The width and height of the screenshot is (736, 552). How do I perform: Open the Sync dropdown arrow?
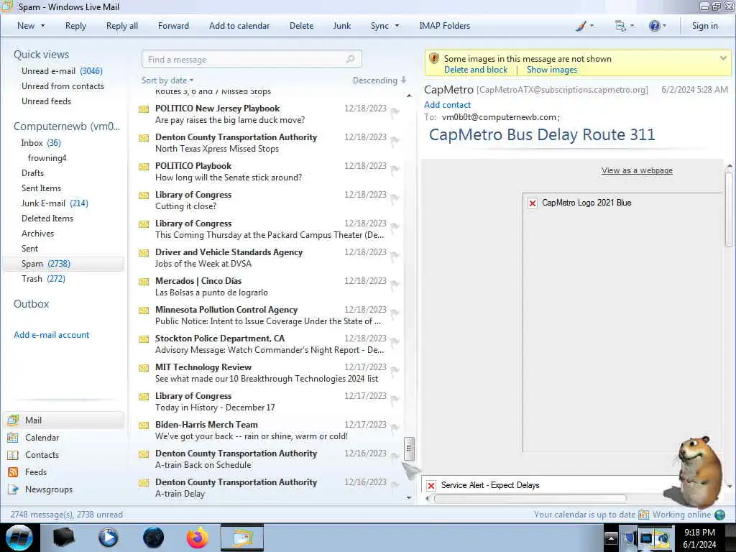click(397, 26)
